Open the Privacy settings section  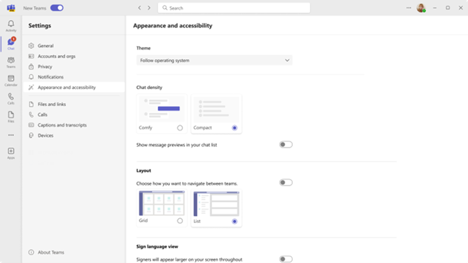pos(45,67)
